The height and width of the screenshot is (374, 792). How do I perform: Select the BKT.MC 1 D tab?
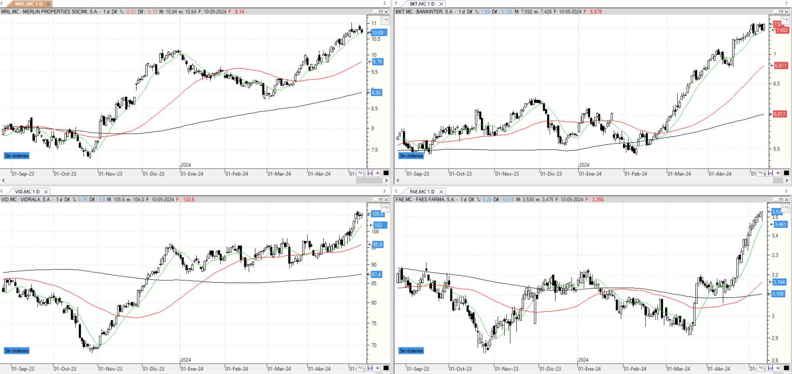(x=422, y=4)
